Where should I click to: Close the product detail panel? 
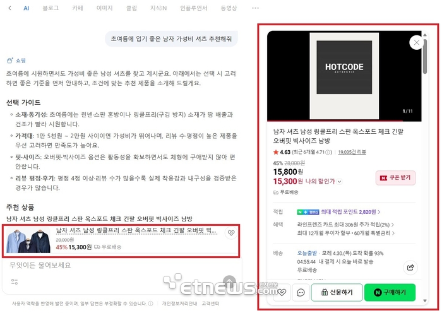coord(416,42)
